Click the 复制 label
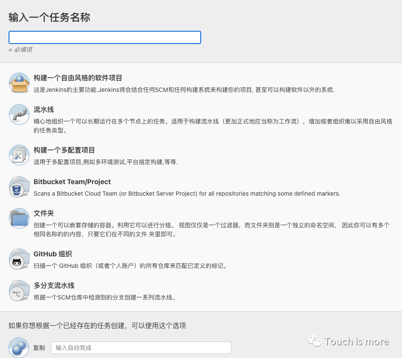 coord(39,348)
